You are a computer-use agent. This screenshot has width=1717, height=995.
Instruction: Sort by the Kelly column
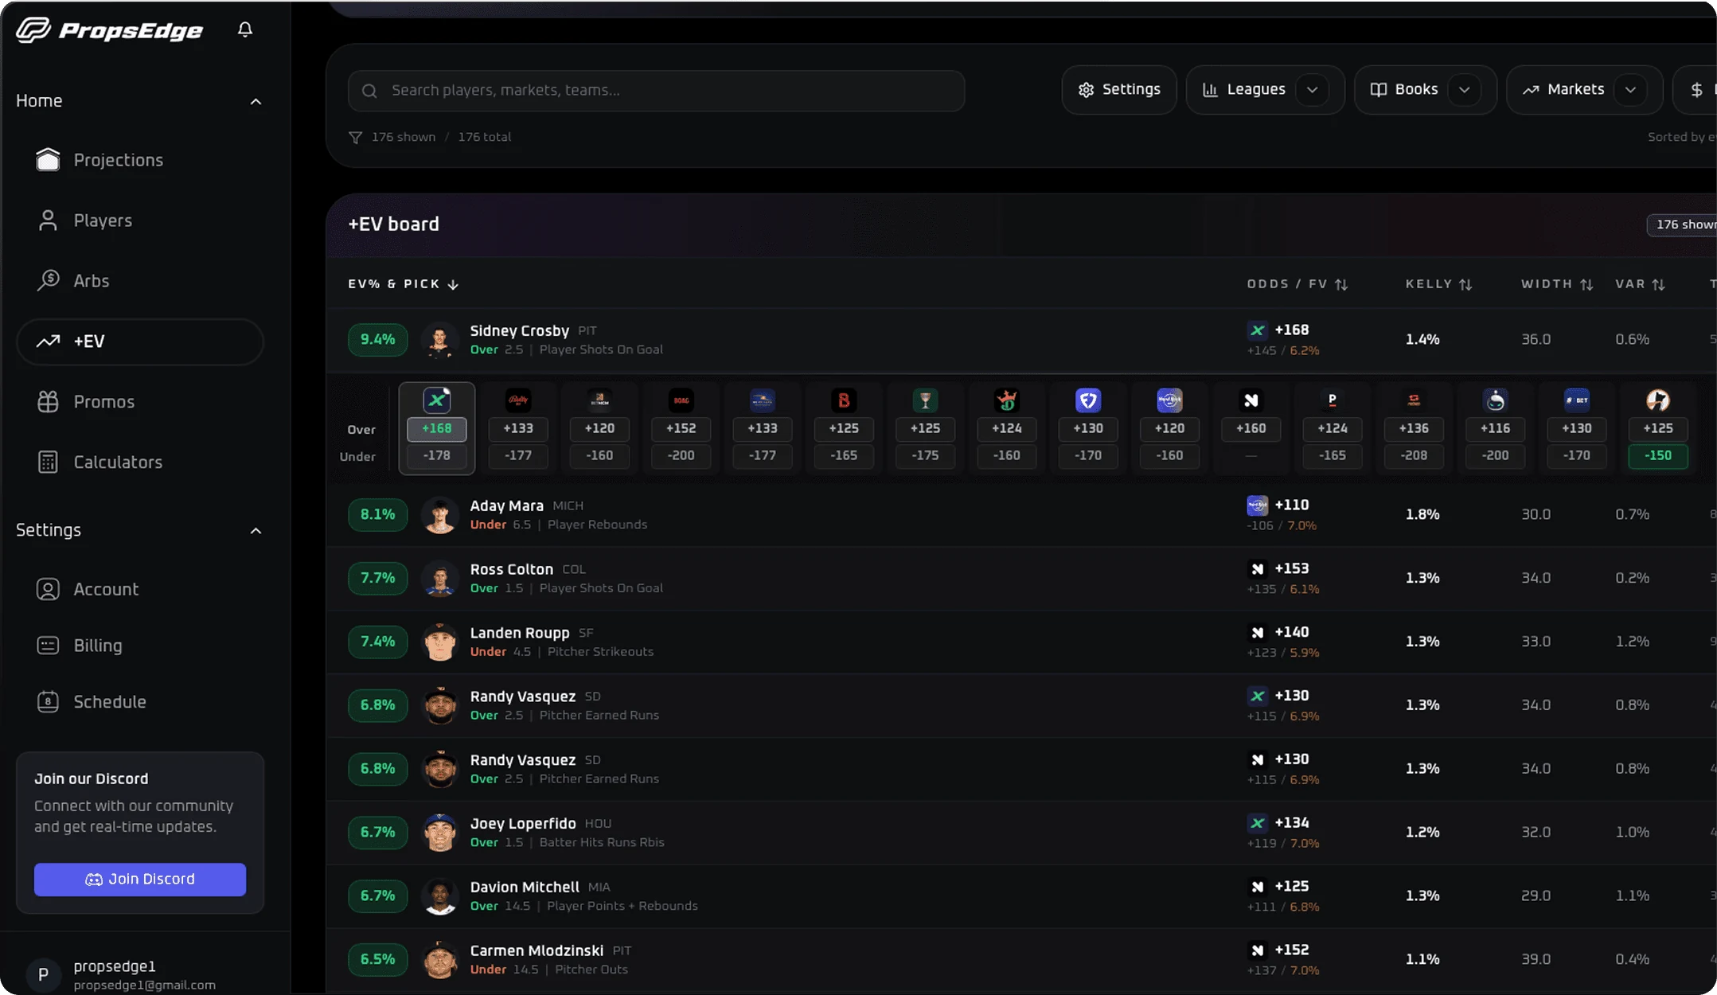coord(1439,284)
